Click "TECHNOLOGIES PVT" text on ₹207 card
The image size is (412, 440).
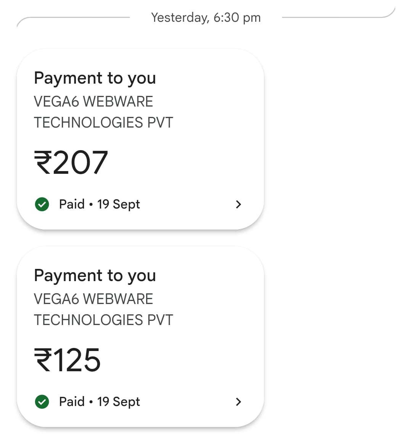tap(103, 123)
